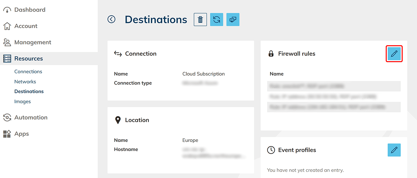This screenshot has height=178, width=417.
Task: Go to the Networks submenu page
Action: coord(25,82)
